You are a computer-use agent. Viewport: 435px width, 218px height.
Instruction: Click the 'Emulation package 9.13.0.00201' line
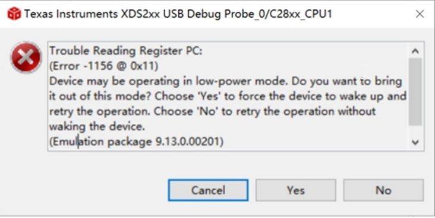[136, 142]
